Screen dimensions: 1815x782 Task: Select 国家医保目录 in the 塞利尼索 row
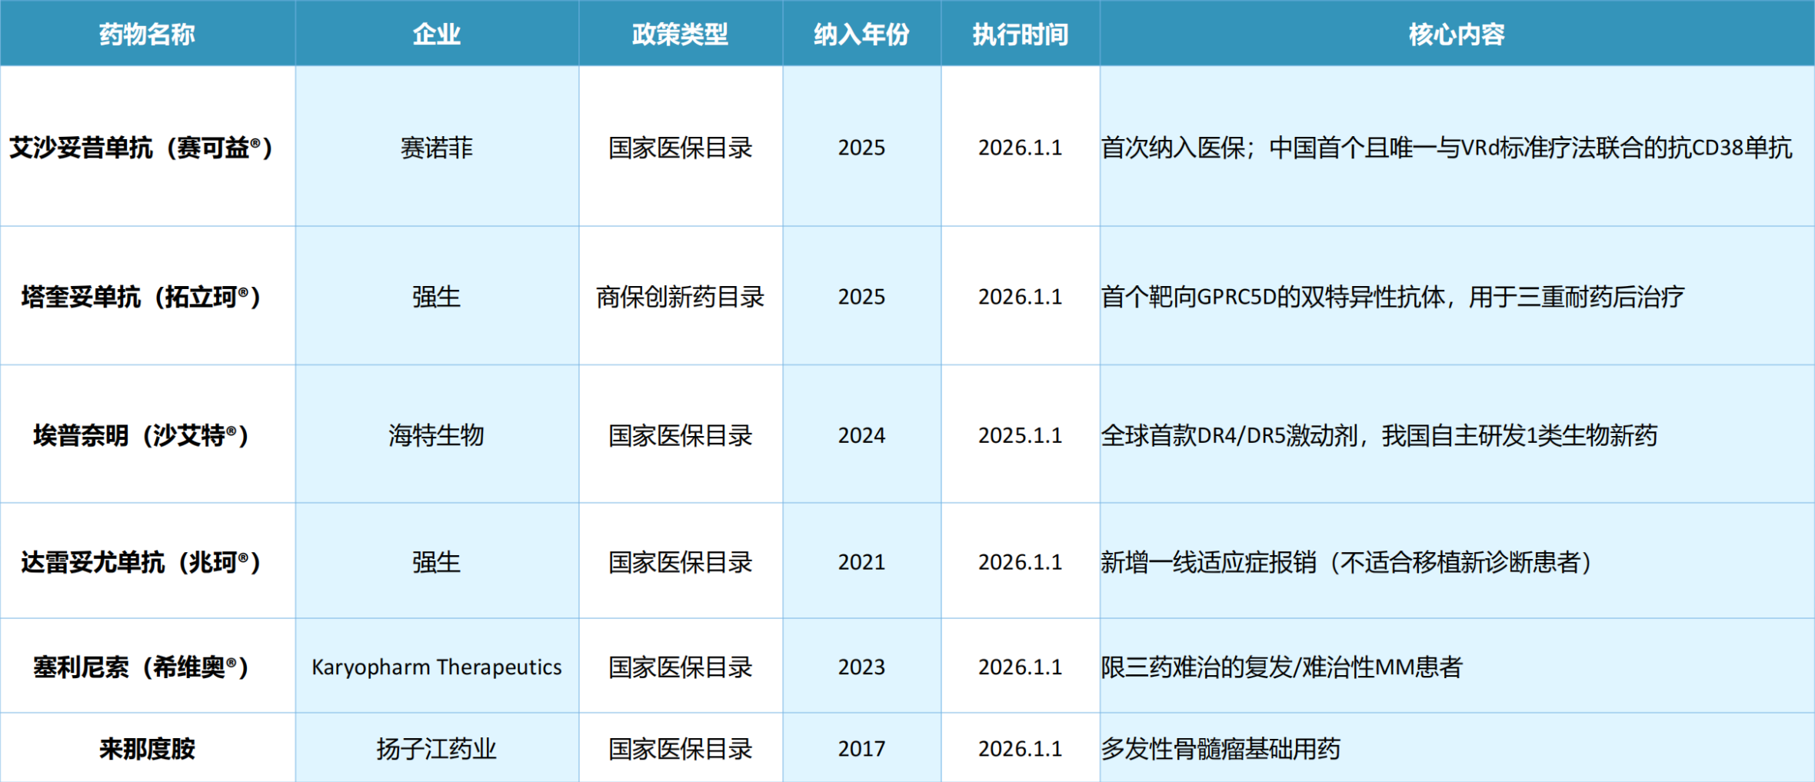point(681,666)
